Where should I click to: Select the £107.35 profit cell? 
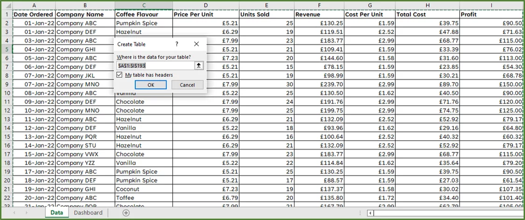tap(491, 189)
